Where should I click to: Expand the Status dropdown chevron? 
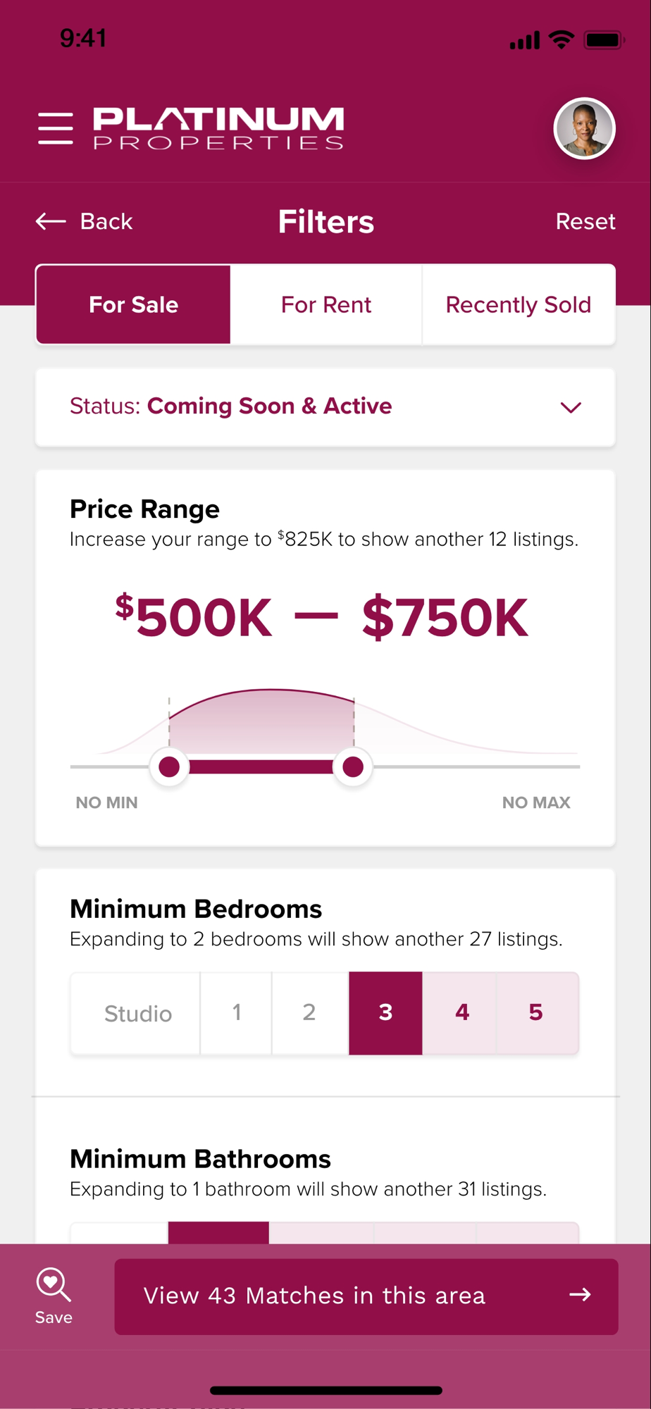pos(571,407)
